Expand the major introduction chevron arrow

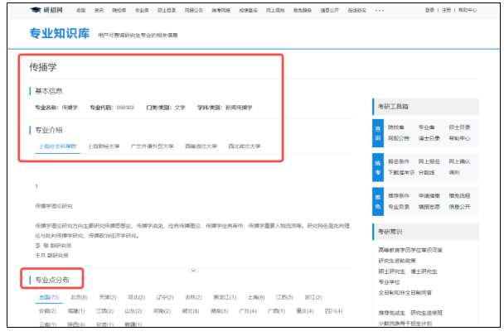(x=192, y=270)
